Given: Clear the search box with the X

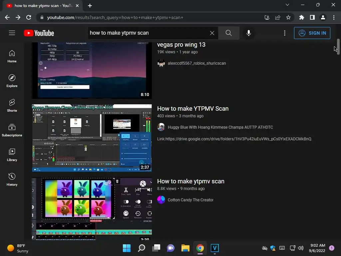Looking at the screenshot, I should [212, 33].
